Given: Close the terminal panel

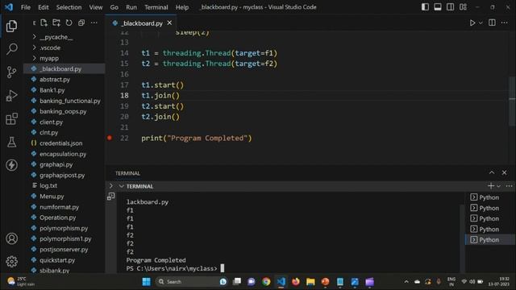Looking at the screenshot, I should click(504, 172).
